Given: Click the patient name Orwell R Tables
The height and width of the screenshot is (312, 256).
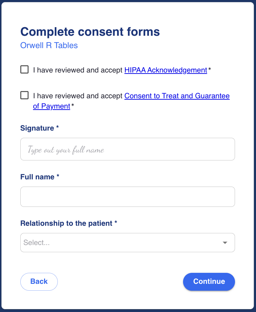Looking at the screenshot, I should pyautogui.click(x=49, y=45).
